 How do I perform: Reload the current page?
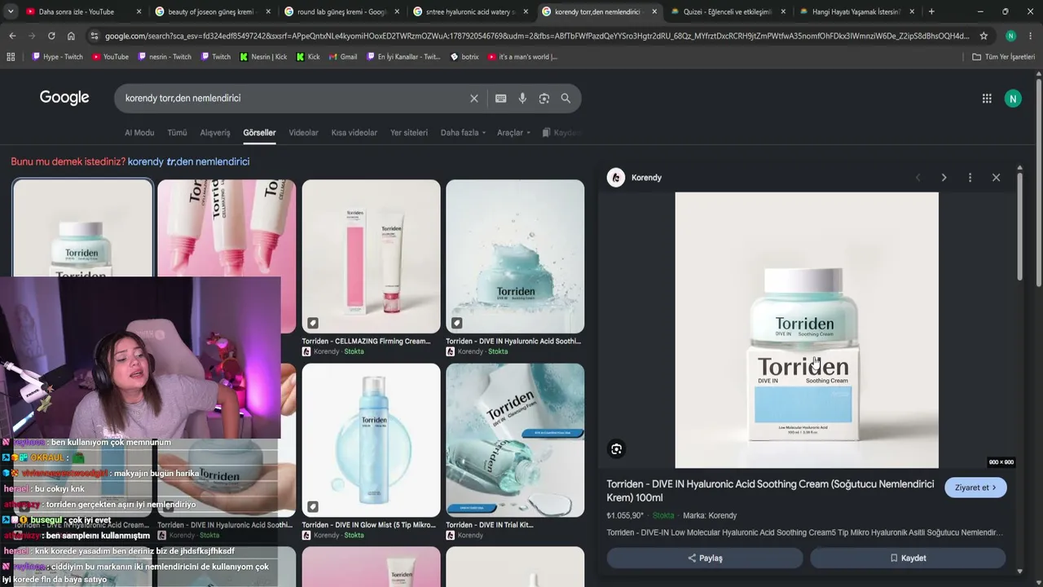click(51, 36)
